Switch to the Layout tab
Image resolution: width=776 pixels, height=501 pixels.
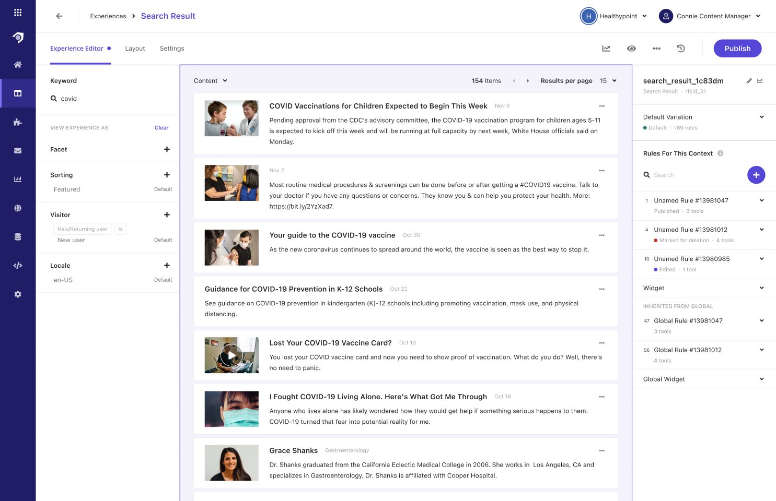coord(135,49)
